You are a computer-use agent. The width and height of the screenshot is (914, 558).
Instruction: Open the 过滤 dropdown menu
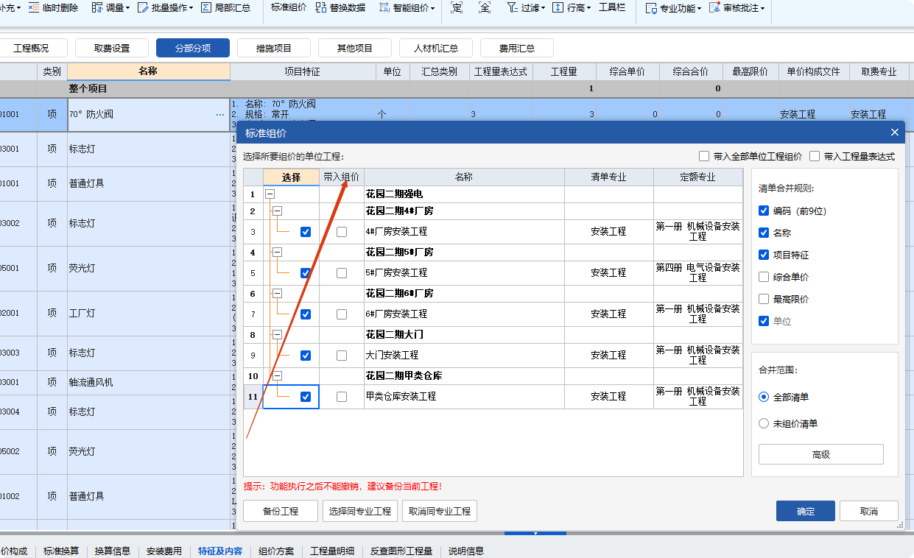pos(525,9)
